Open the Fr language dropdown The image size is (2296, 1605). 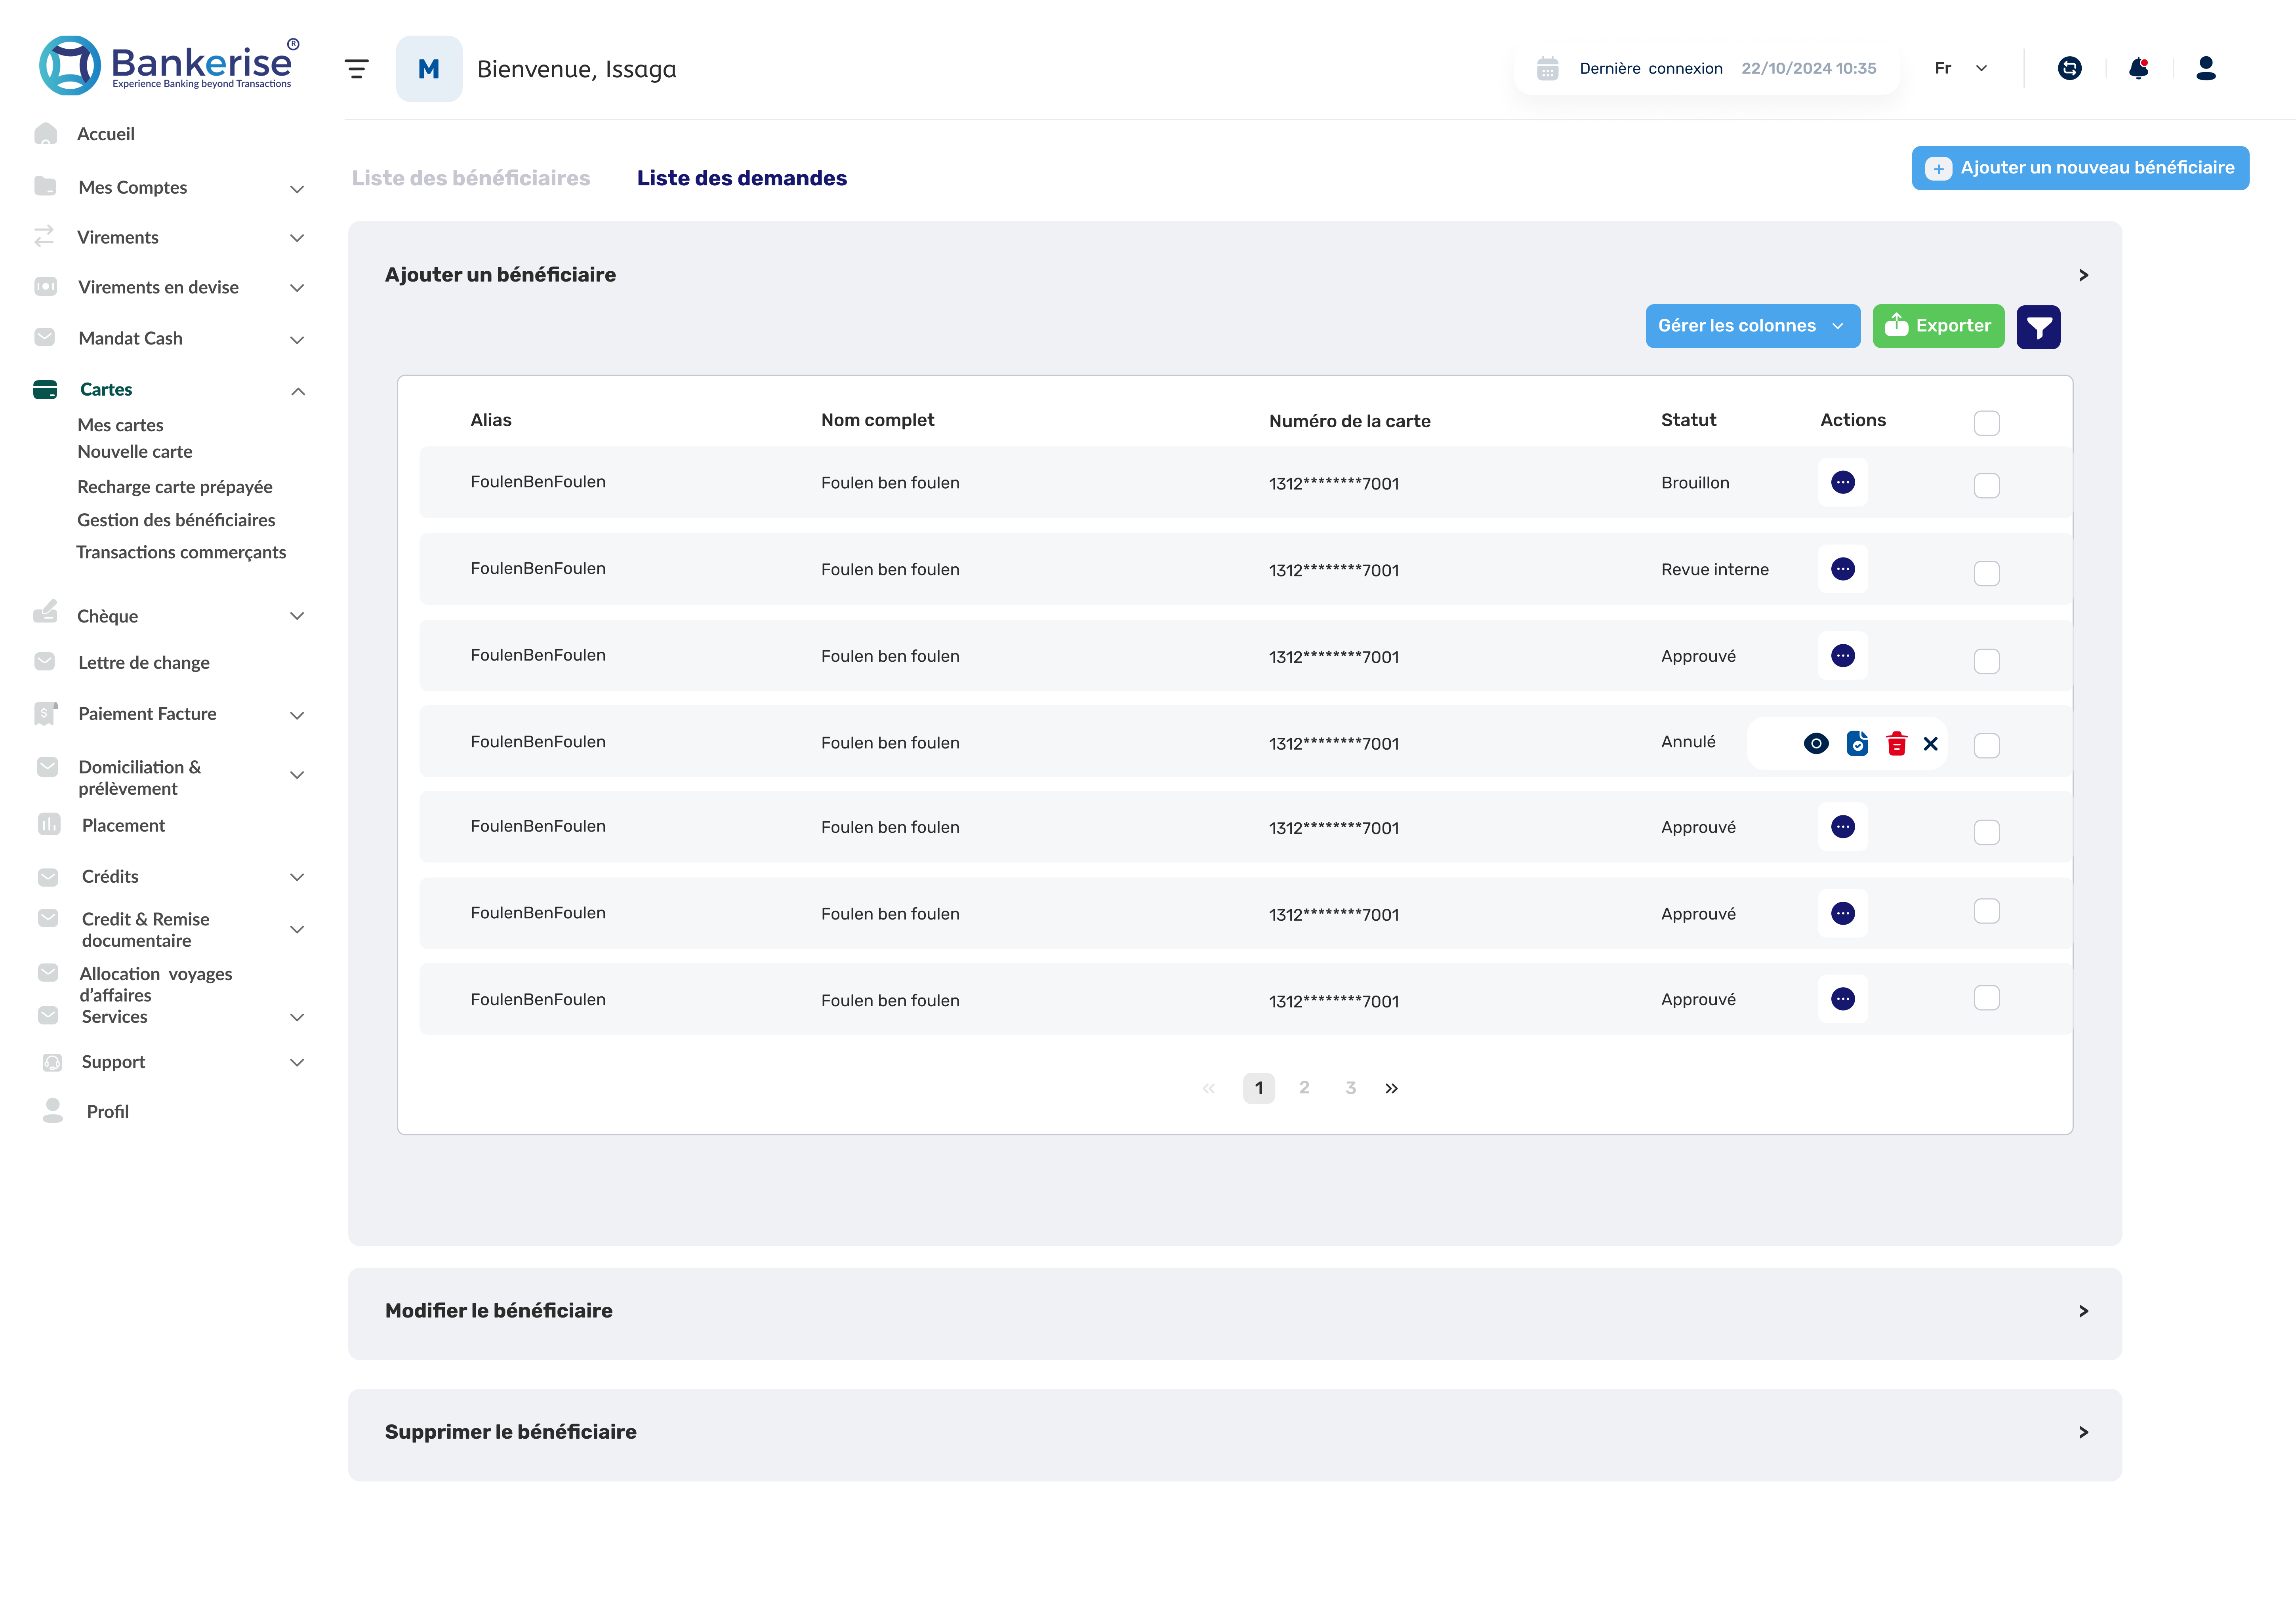coord(1960,68)
